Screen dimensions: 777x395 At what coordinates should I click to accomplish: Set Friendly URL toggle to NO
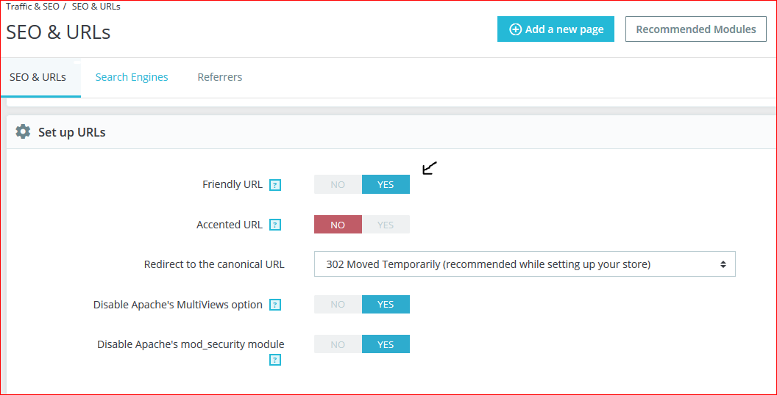(338, 184)
